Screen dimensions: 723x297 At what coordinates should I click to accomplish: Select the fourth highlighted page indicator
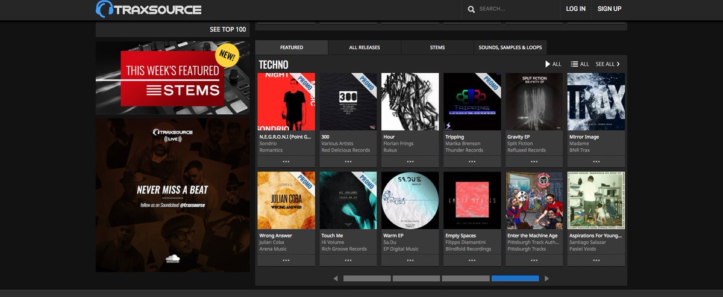tap(515, 278)
